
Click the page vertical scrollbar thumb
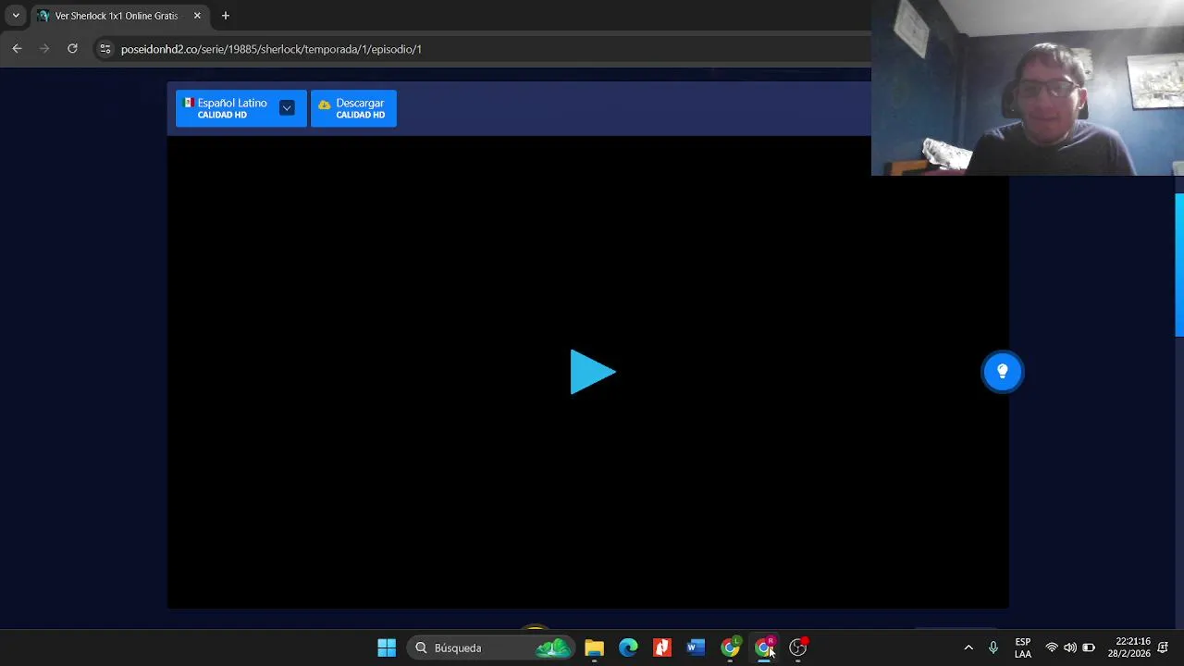[x=1179, y=265]
